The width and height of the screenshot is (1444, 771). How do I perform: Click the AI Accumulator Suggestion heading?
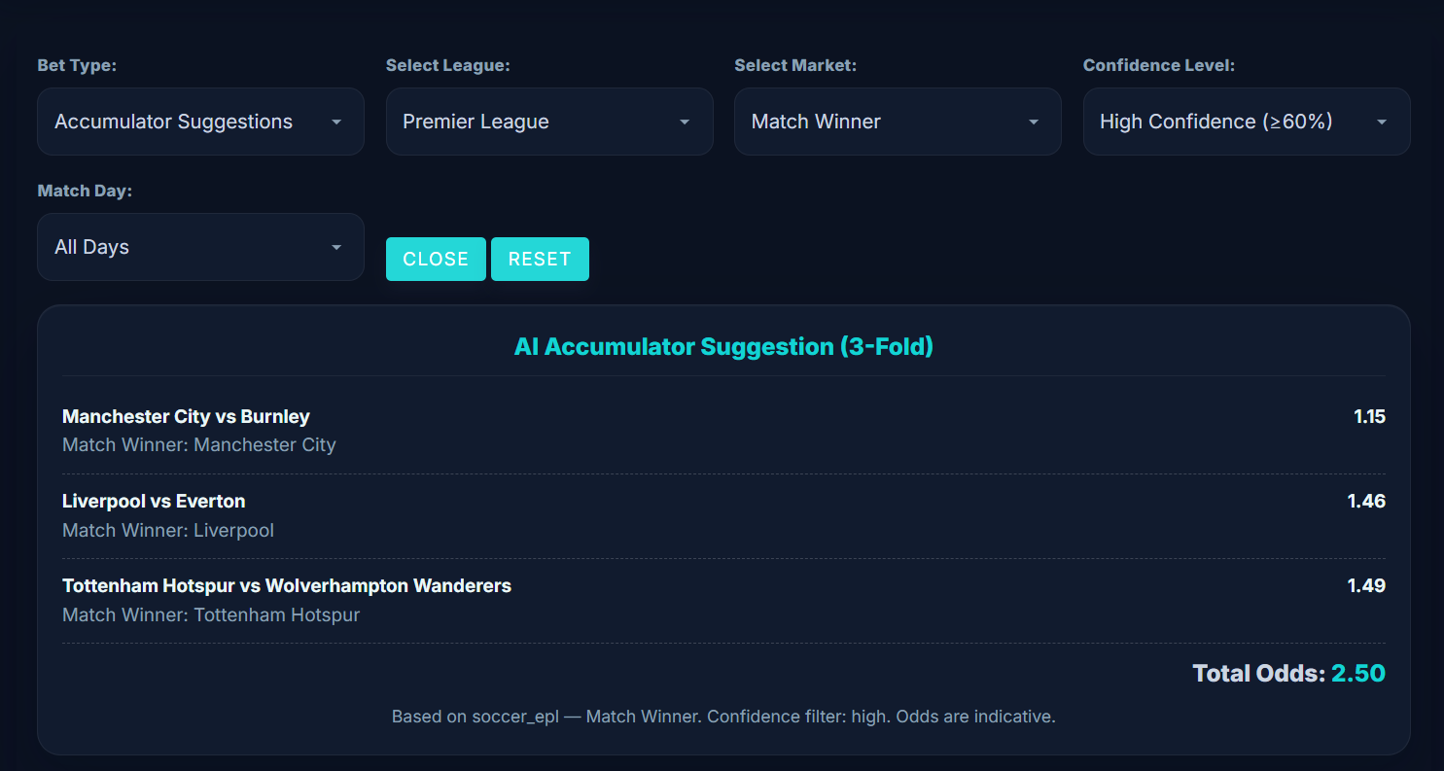723,346
